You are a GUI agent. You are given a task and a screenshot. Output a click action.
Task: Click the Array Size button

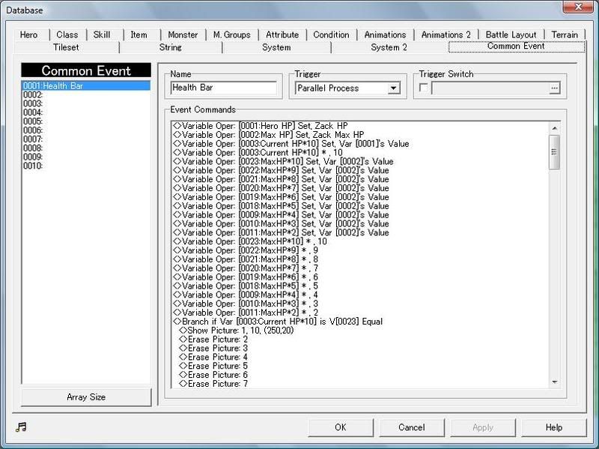tap(86, 397)
